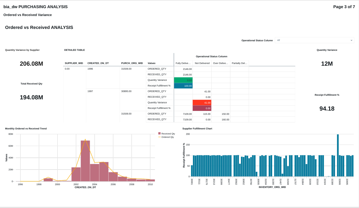Screen dimensions: 359x208
Task: Click the CREATED_ON_DT column header
Action: coord(98,63)
